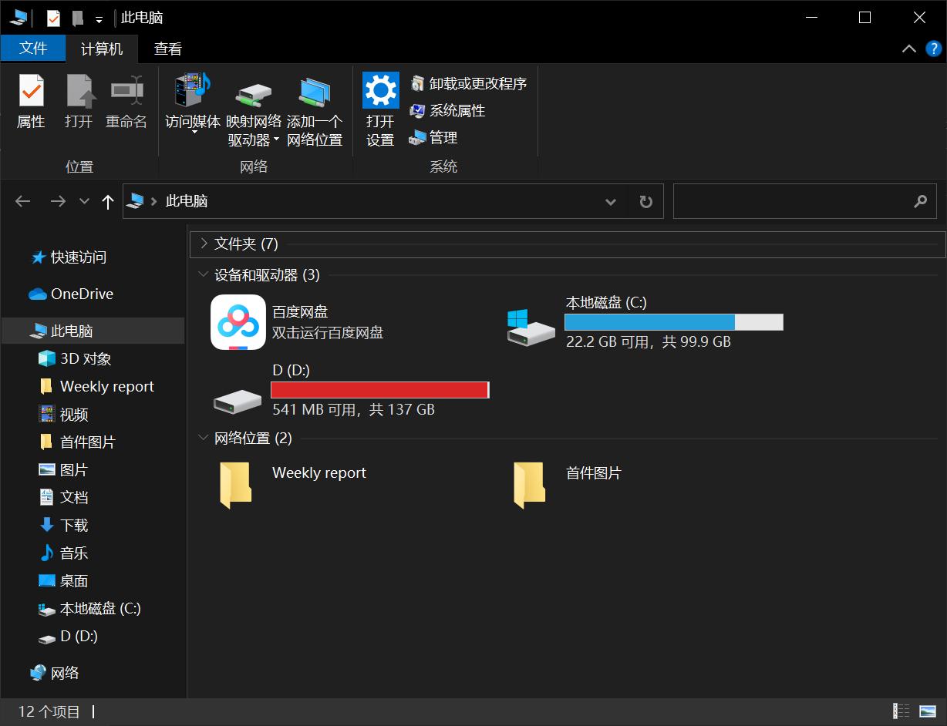Open the address bar history dropdown

(x=611, y=201)
